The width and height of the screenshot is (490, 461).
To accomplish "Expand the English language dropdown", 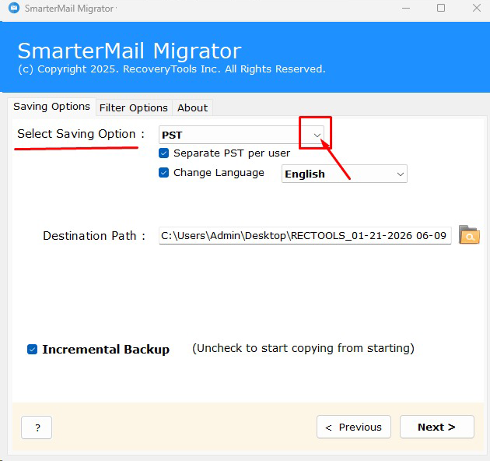I will point(345,174).
